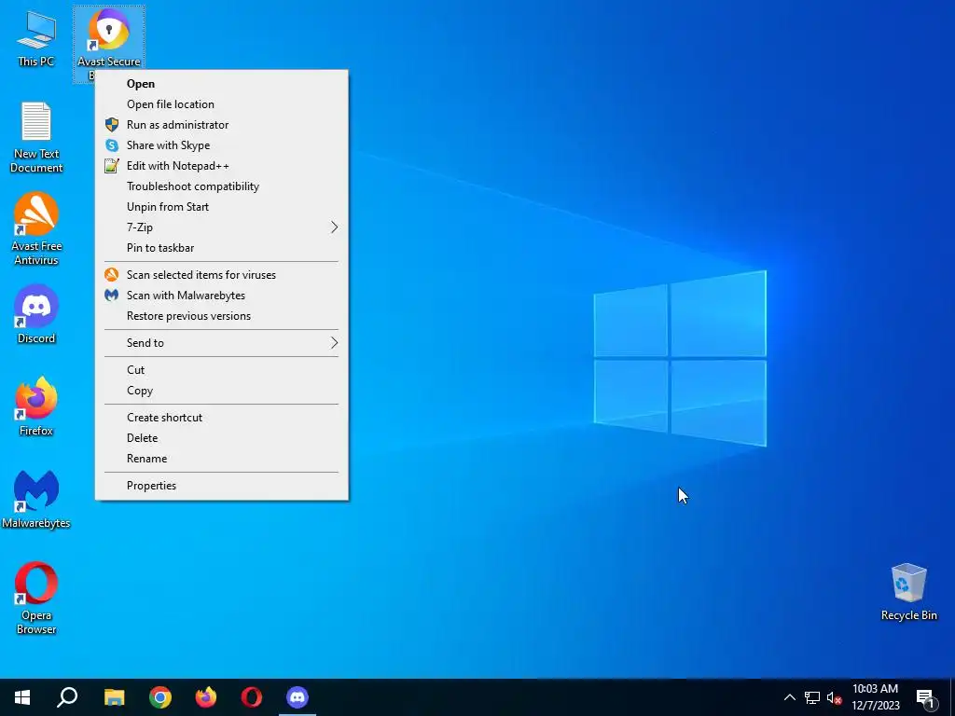Screen dimensions: 955x716
Task: Expand the Send to submenu
Action: point(222,343)
